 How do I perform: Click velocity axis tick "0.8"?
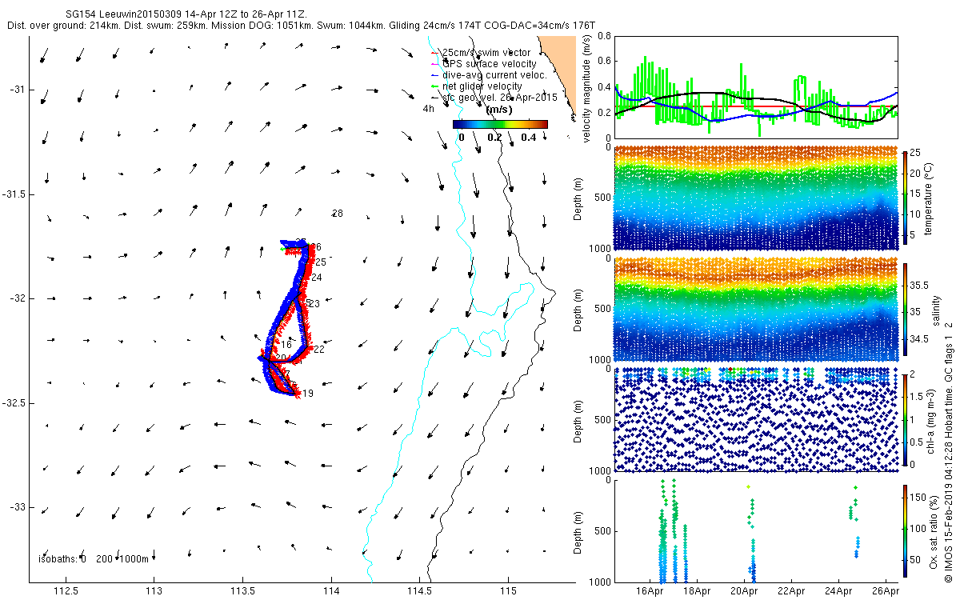coord(605,36)
